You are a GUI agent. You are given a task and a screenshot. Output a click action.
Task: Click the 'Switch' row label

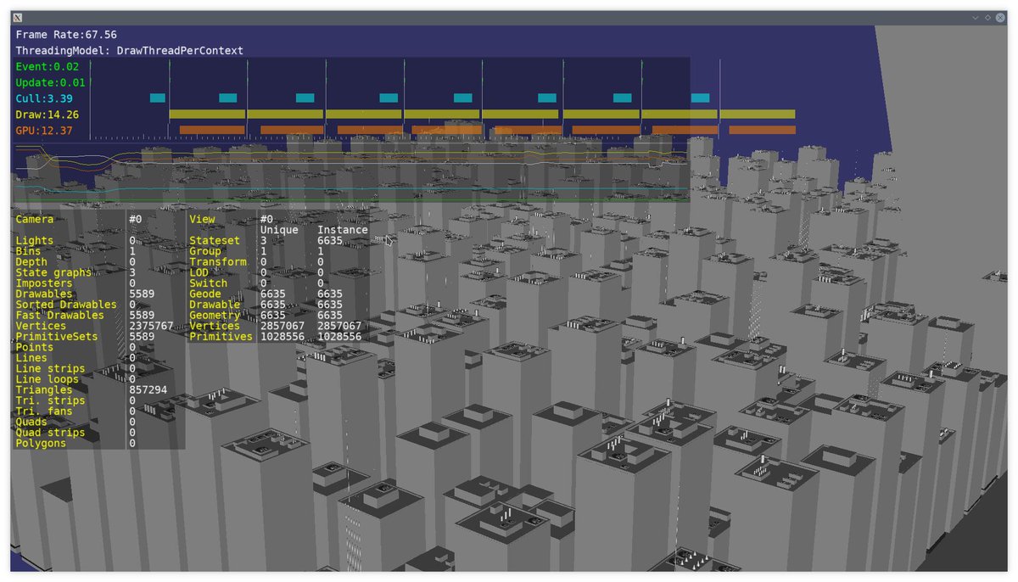pyautogui.click(x=209, y=283)
